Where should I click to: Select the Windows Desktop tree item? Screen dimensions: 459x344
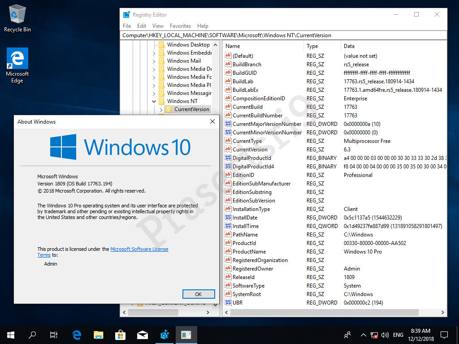coord(189,45)
